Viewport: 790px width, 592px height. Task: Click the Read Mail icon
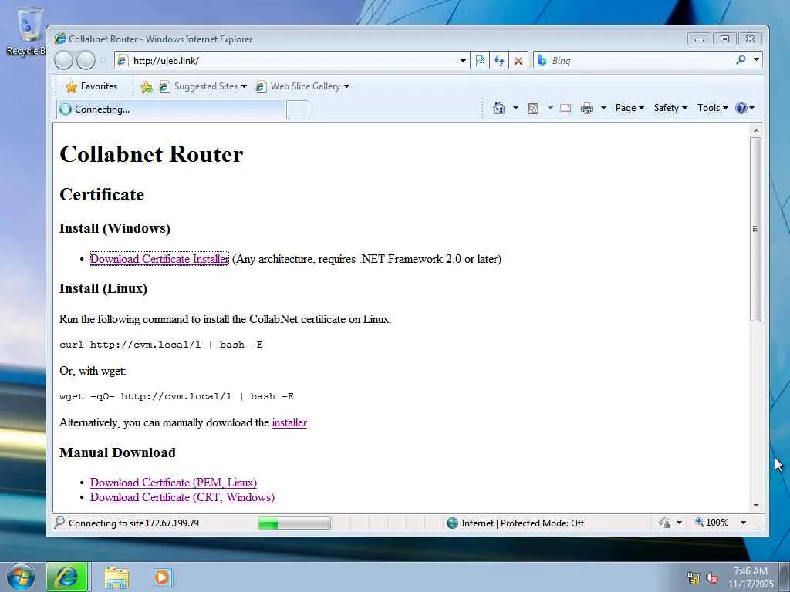pos(565,108)
